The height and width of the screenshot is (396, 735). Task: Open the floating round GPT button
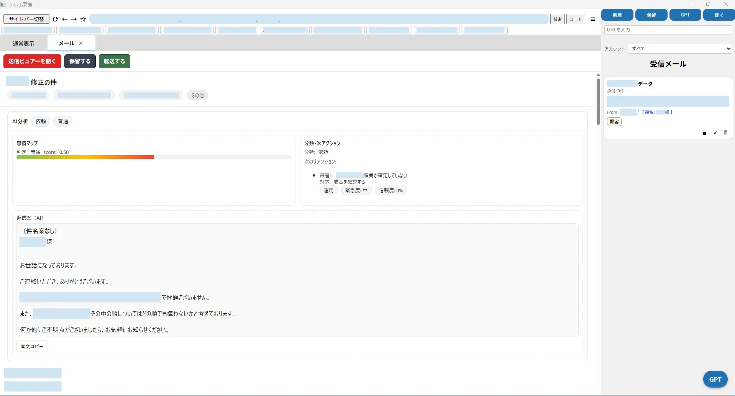(715, 380)
